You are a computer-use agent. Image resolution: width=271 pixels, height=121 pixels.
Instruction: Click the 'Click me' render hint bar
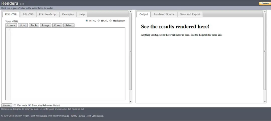[135, 8]
